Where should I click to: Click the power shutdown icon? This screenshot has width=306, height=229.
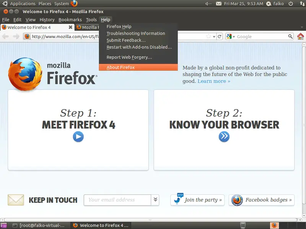click(291, 3)
